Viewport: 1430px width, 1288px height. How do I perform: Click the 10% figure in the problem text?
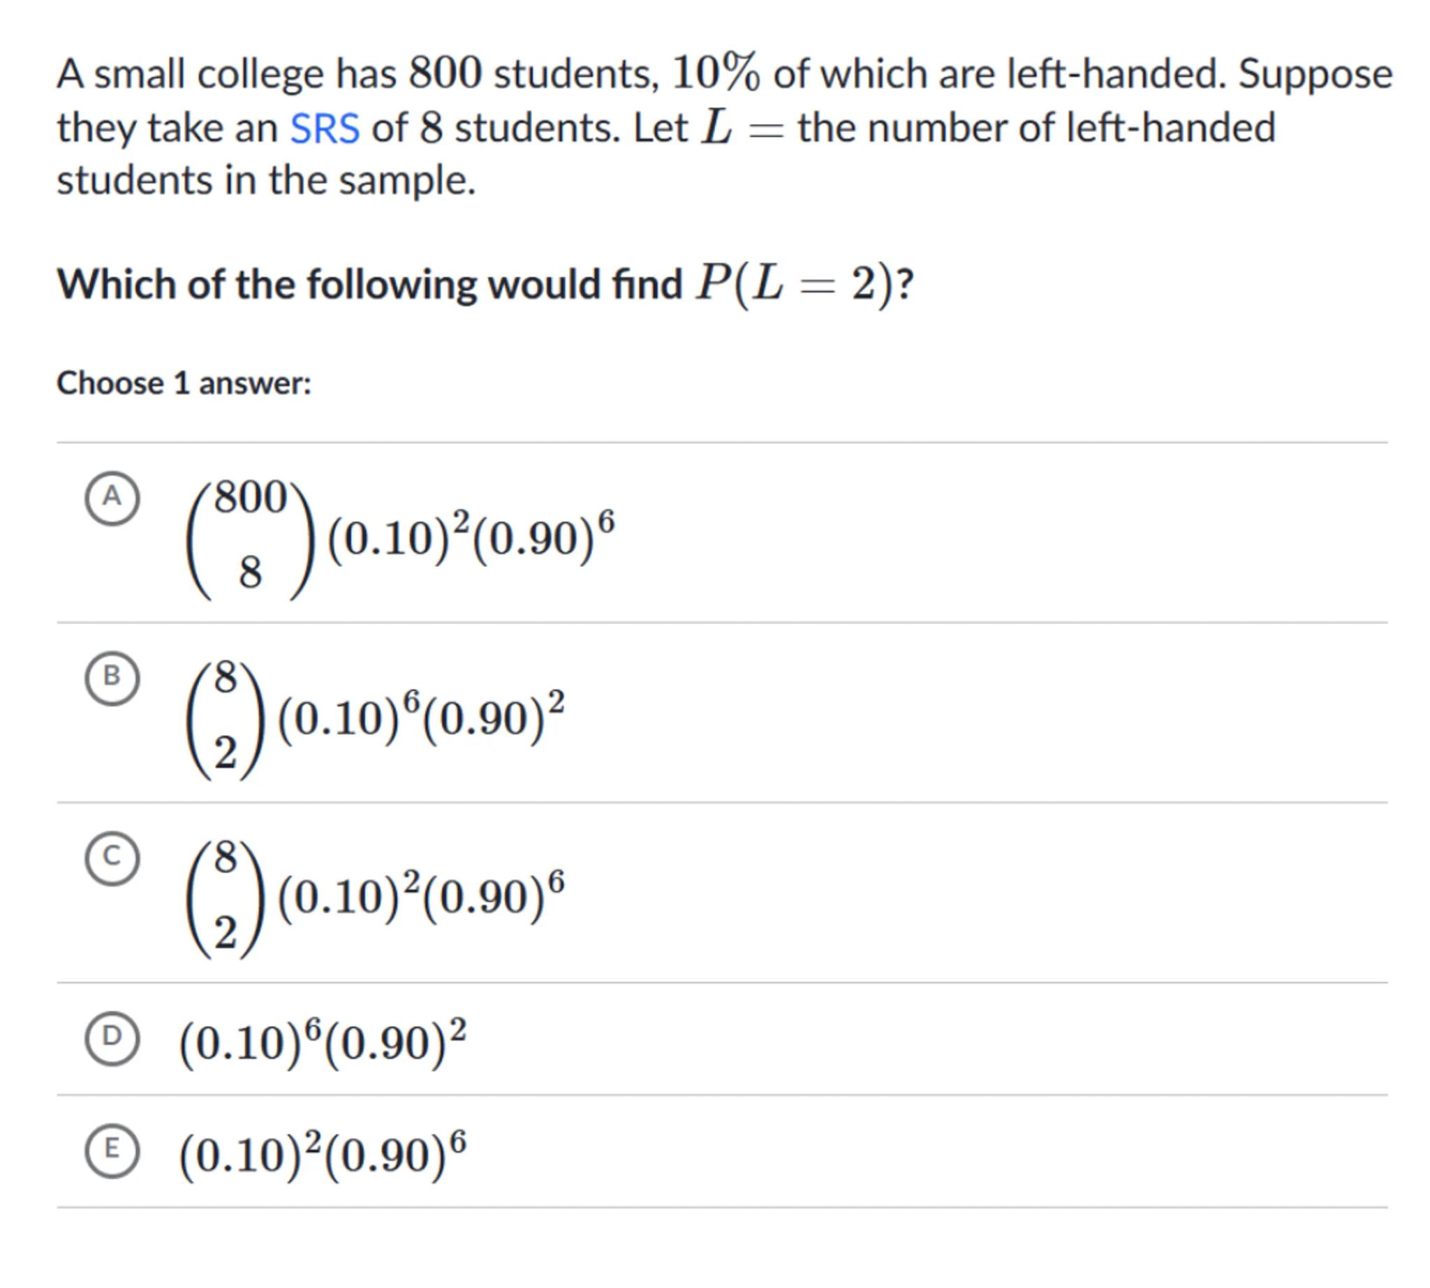(x=716, y=73)
